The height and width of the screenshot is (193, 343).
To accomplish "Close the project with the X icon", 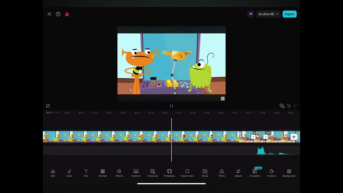I will (x=49, y=14).
